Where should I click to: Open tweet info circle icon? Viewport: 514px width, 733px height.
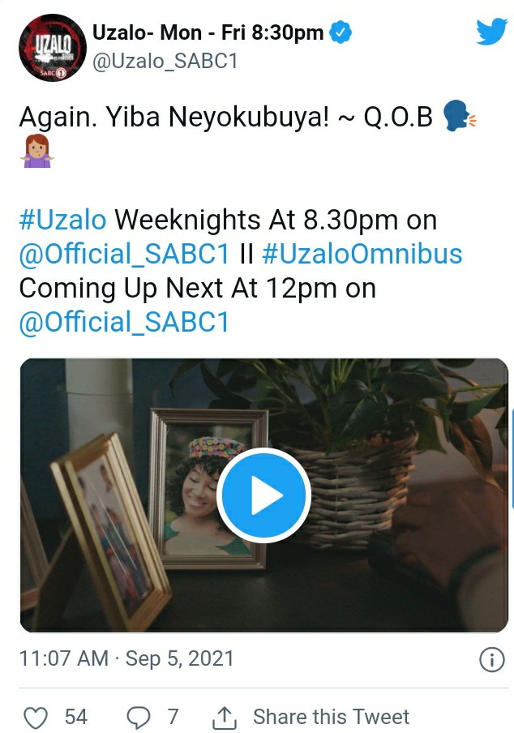[x=492, y=660]
